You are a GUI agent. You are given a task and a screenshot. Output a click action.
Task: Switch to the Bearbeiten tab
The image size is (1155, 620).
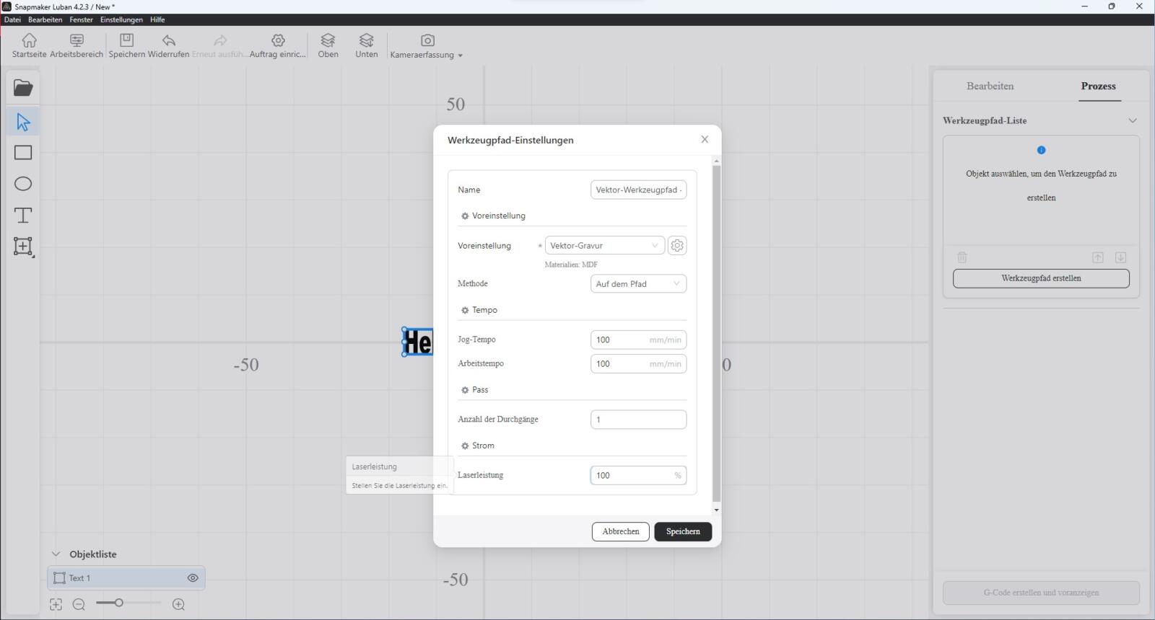click(x=990, y=86)
